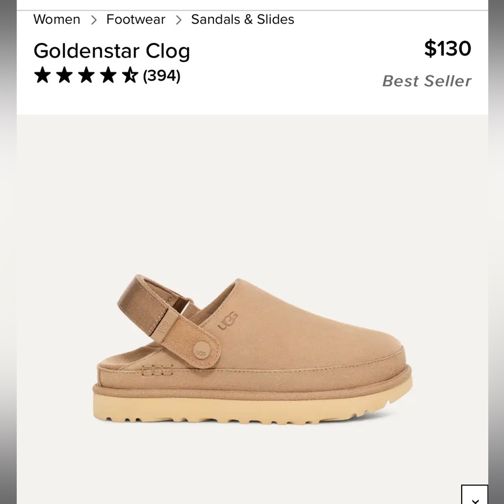This screenshot has height=504, width=504.
Task: Select the first rating star
Action: point(42,76)
